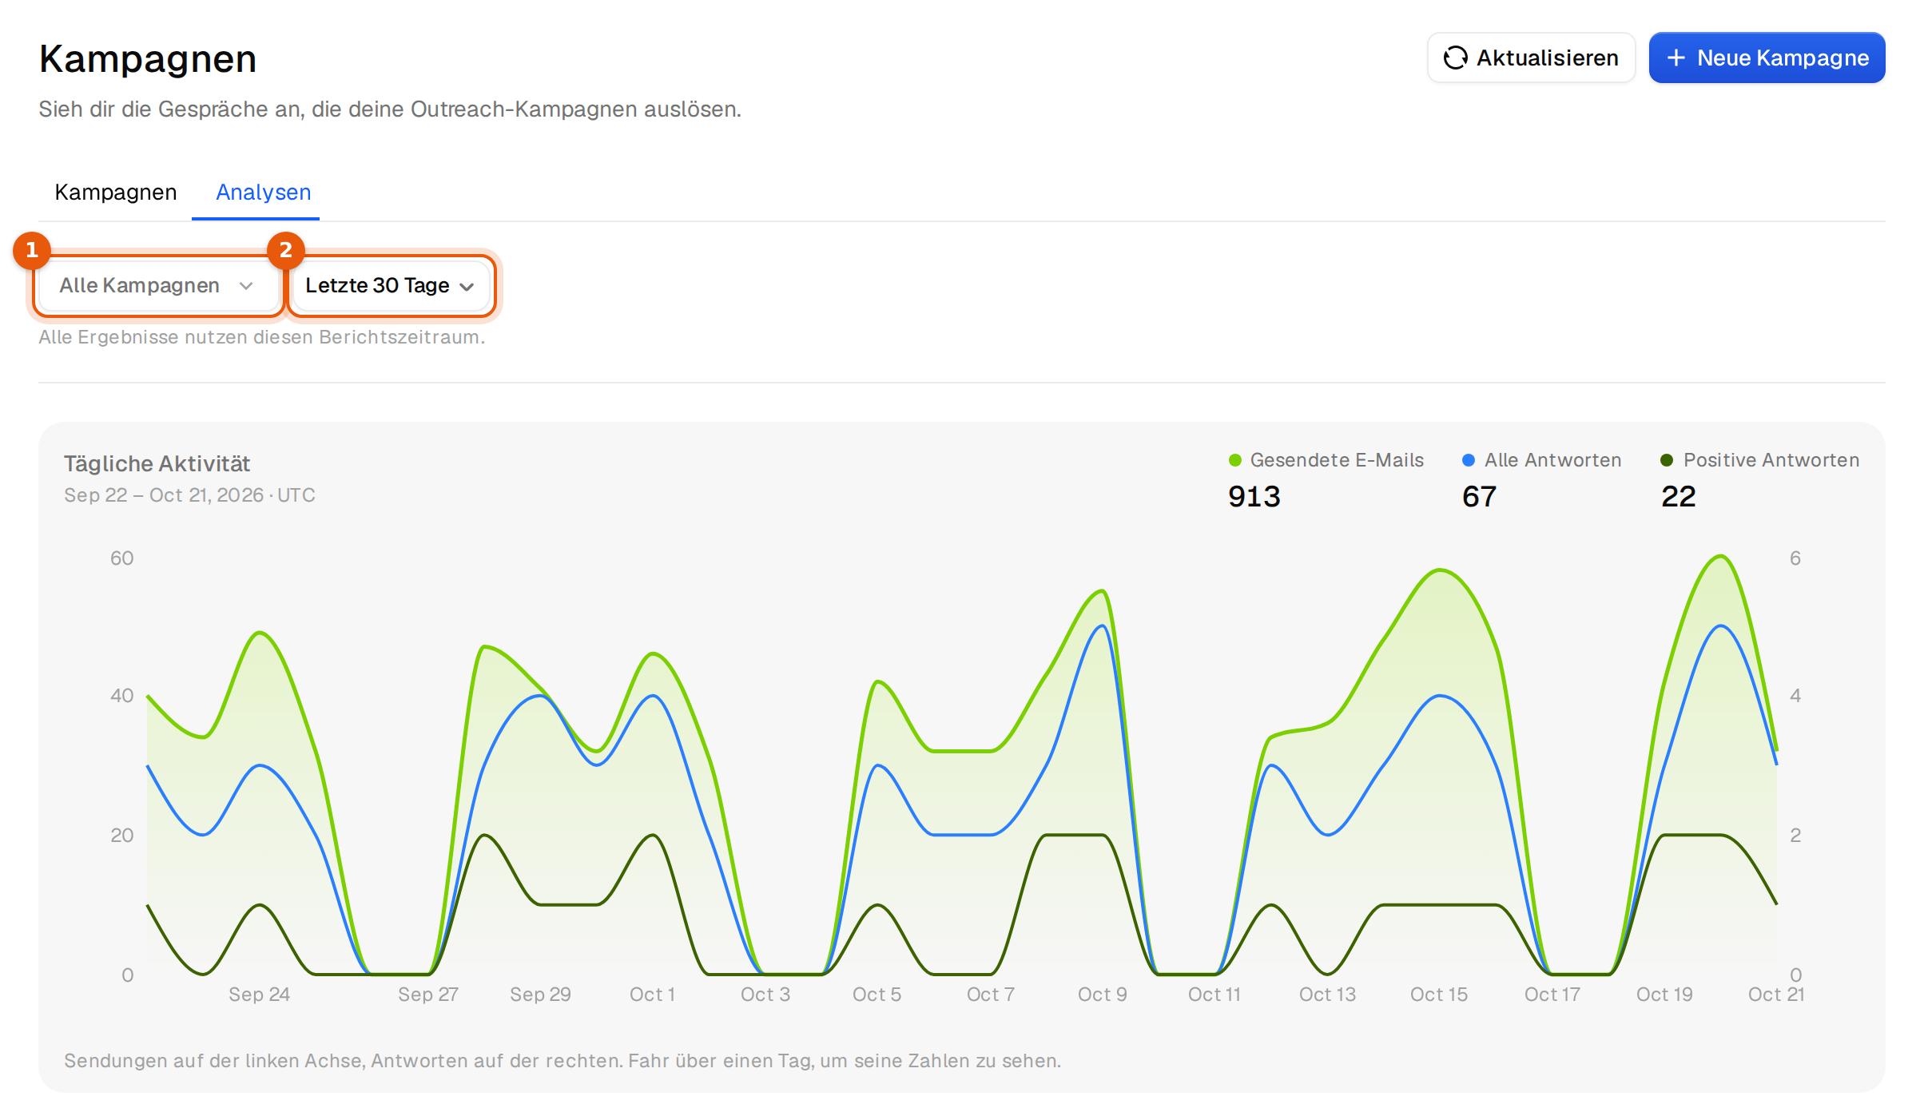Click the green Gesendete E-Mails legend dot
The width and height of the screenshot is (1924, 1112).
tap(1234, 460)
